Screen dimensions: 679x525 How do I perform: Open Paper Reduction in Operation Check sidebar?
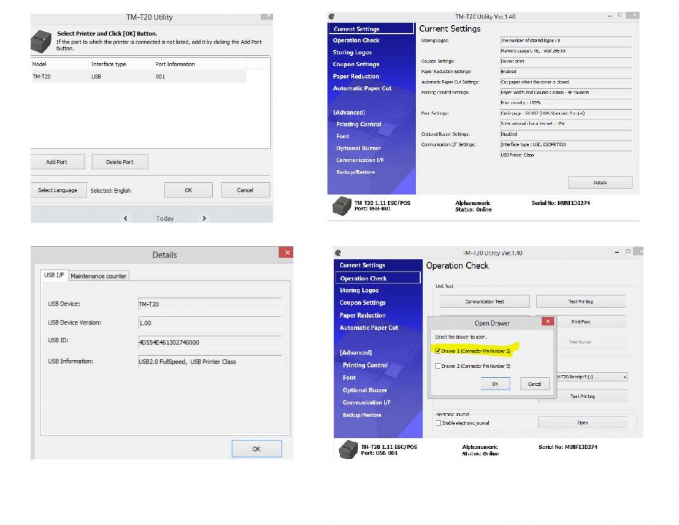pyautogui.click(x=363, y=315)
